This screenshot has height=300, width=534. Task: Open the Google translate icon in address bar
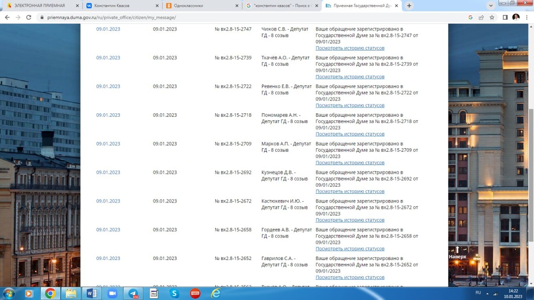[470, 17]
